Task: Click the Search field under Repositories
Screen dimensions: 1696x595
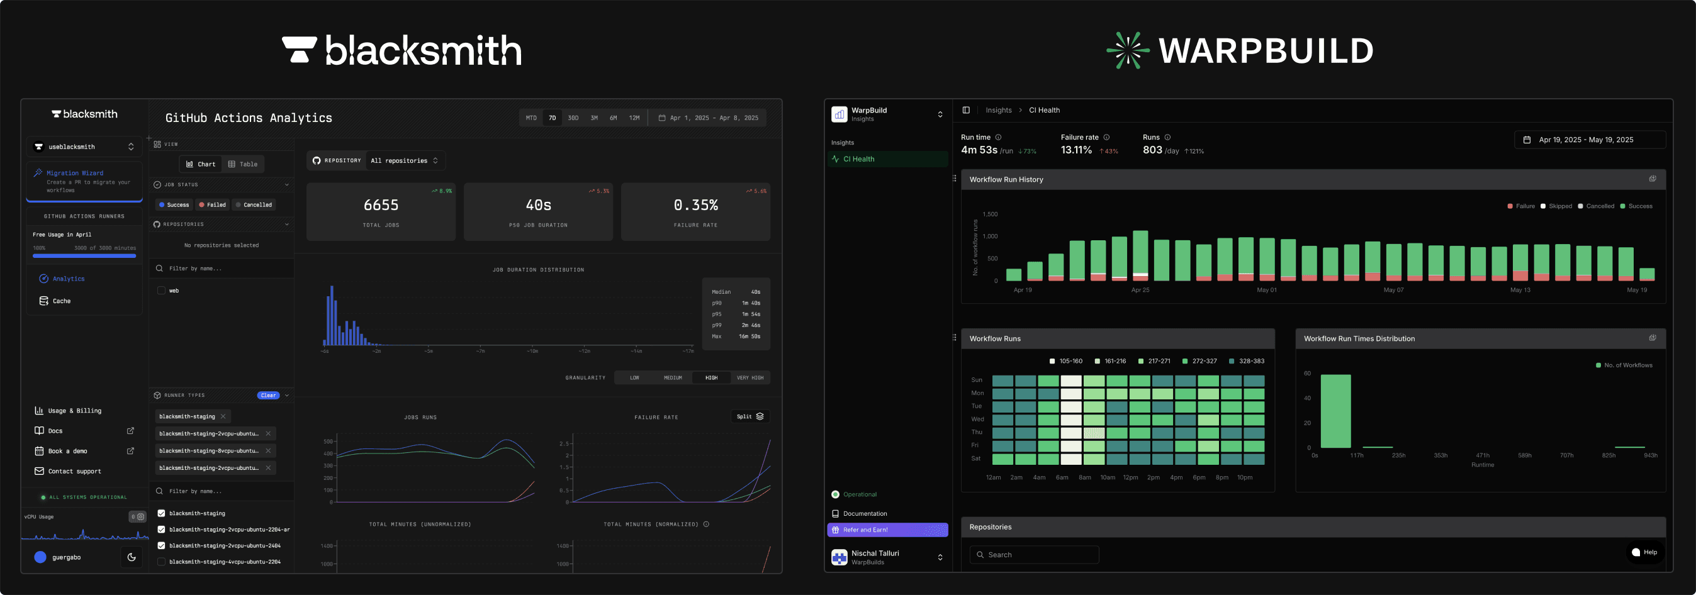Action: [x=1033, y=554]
